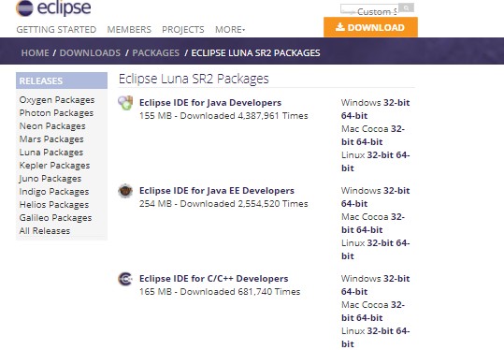
Task: Download C/C++ Developers Windows 64-bit
Action: [x=354, y=292]
